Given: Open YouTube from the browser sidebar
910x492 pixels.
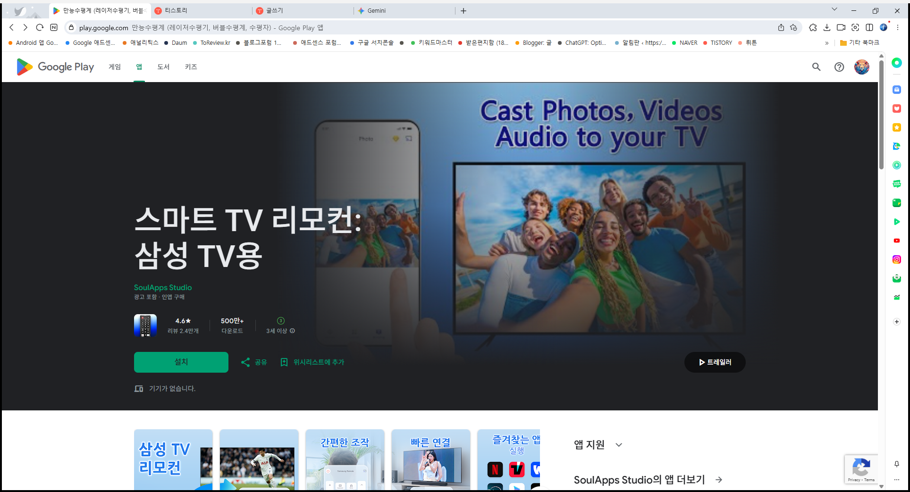Looking at the screenshot, I should [x=897, y=241].
